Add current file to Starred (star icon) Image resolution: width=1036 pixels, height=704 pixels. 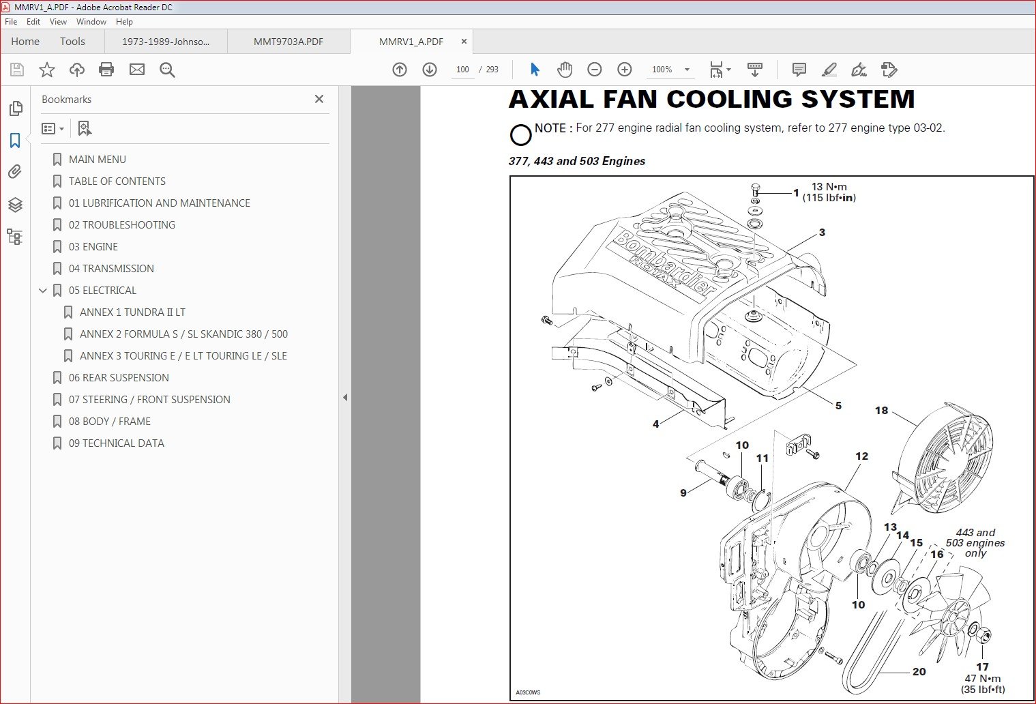tap(47, 70)
